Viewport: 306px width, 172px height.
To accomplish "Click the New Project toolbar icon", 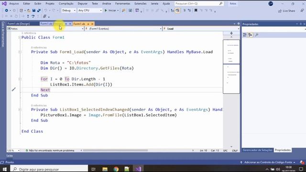I will [x=21, y=11].
